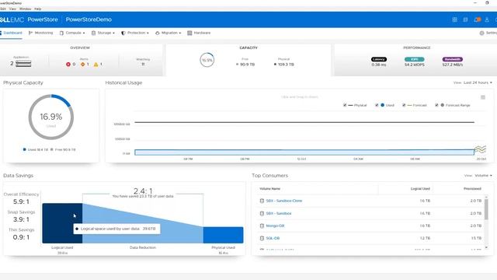Click the Snap Savings 3.9:1 value
Image resolution: width=497 pixels, height=280 pixels.
pos(21,219)
